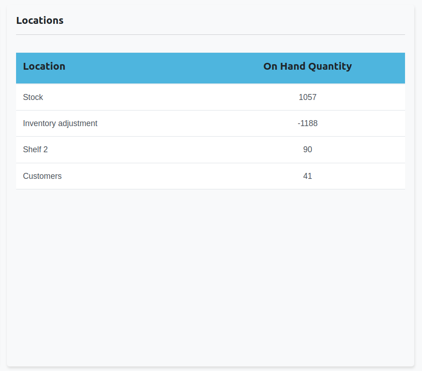Click the quantity 41 for Customers
The image size is (422, 371).
click(x=307, y=176)
